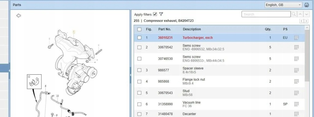Click part number 30670542
Image resolution: width=314 pixels, height=117 pixels.
(165, 47)
